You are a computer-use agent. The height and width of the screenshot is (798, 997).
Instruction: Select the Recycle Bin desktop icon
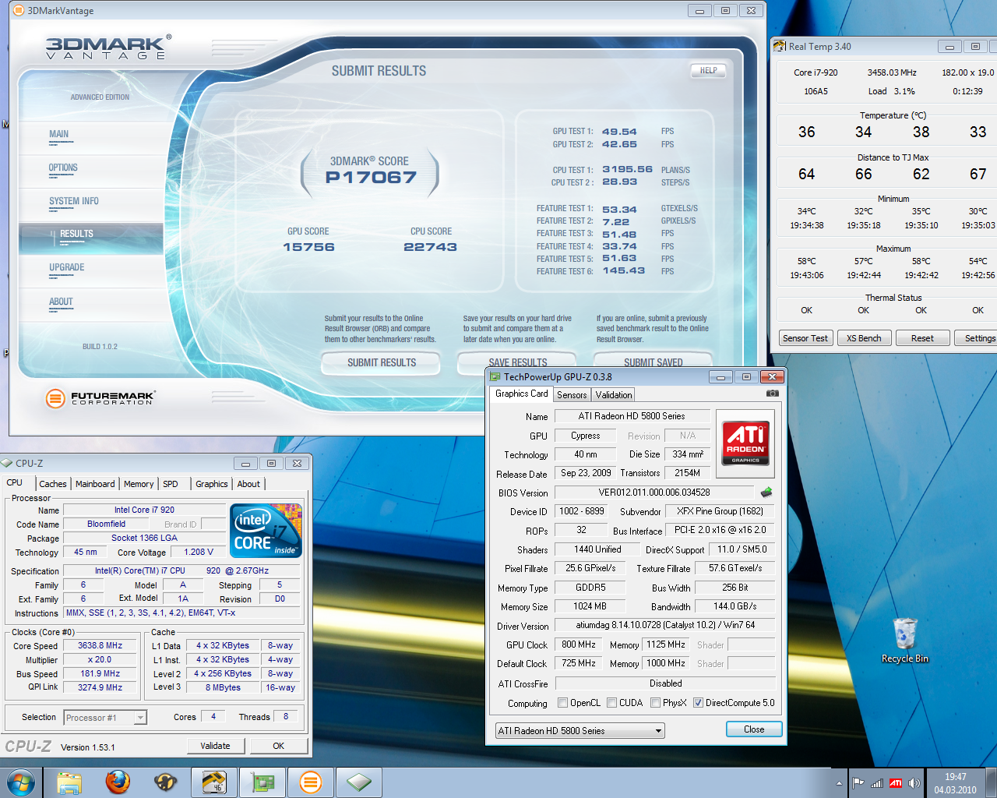point(905,641)
